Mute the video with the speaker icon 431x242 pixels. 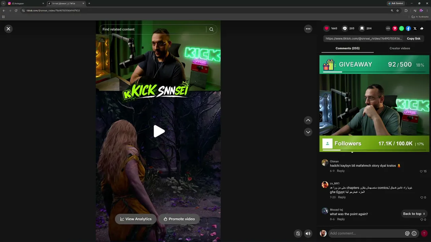tap(308, 233)
